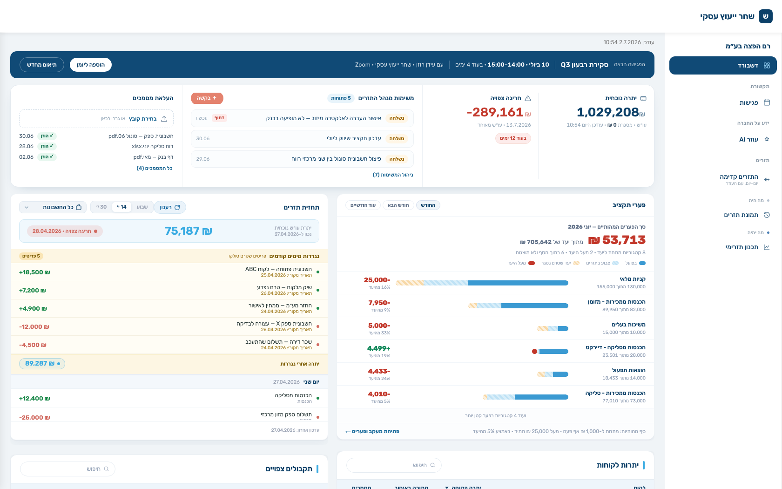Select the עוד חודשיים tab
The width and height of the screenshot is (782, 489).
pos(363,205)
